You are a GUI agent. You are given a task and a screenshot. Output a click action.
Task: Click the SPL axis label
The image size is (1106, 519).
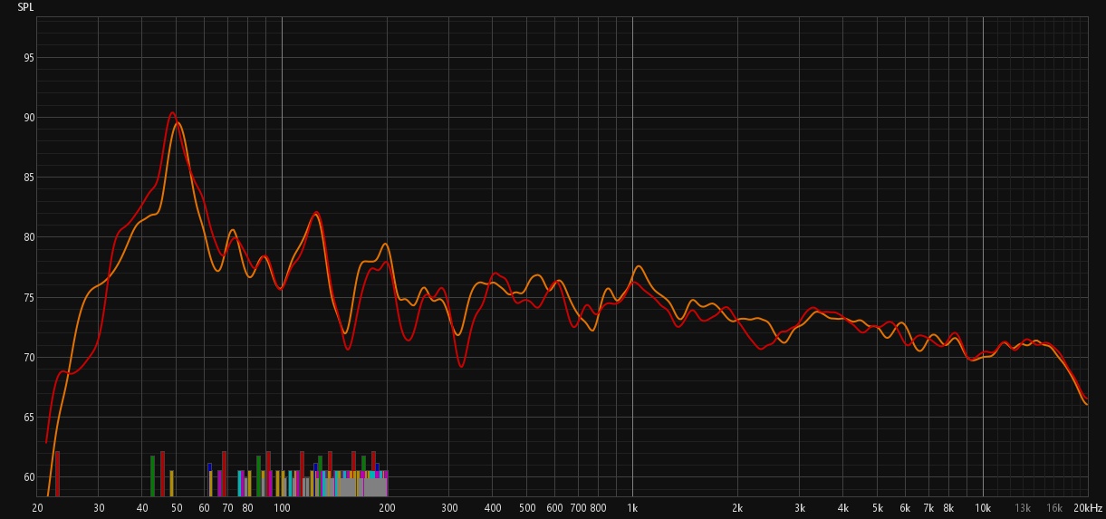pos(27,7)
